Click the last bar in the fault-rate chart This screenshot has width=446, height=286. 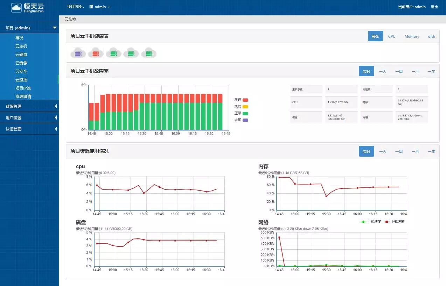[220, 112]
